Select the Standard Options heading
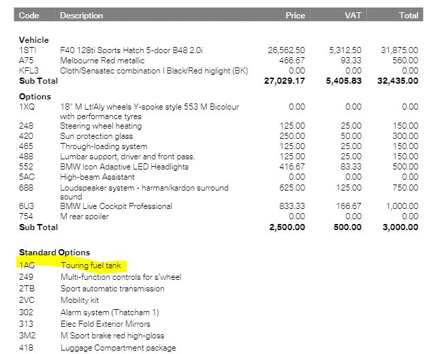The height and width of the screenshot is (354, 442). click(54, 253)
